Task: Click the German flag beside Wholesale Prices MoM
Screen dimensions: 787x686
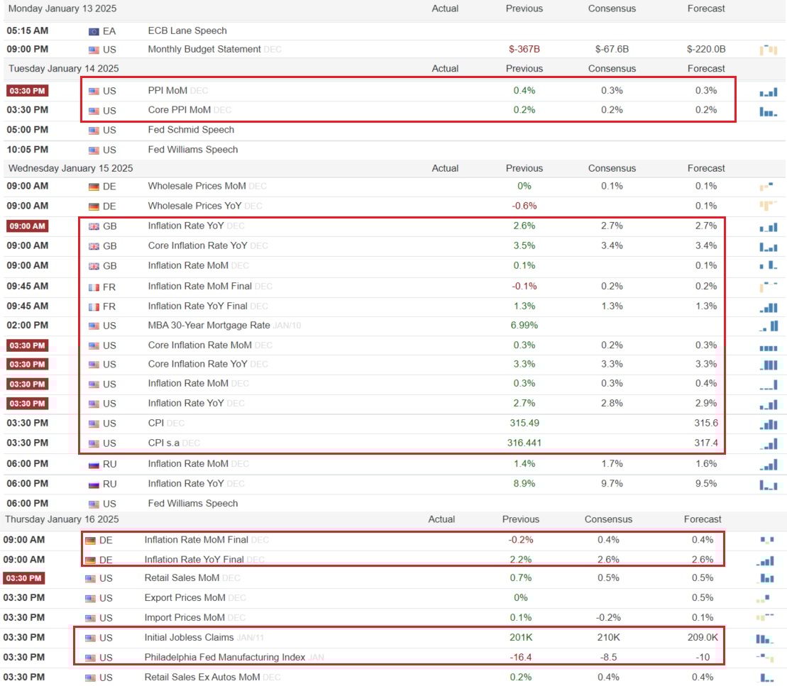Action: click(94, 187)
